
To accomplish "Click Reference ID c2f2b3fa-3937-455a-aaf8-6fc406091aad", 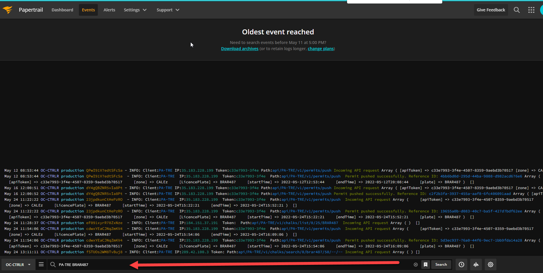I will tap(470, 194).
